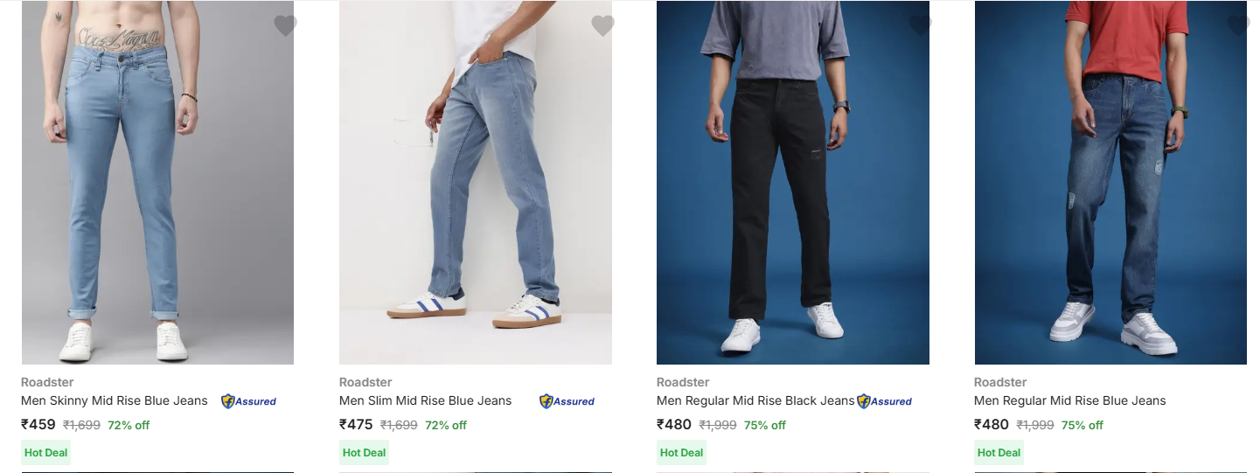Click Assured badge beside Slim Blue Jeans
Screen dimensions: 1260x473
click(x=567, y=401)
